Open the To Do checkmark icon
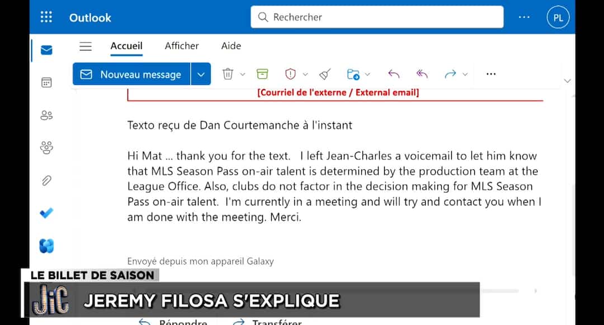This screenshot has width=604, height=325. click(46, 213)
